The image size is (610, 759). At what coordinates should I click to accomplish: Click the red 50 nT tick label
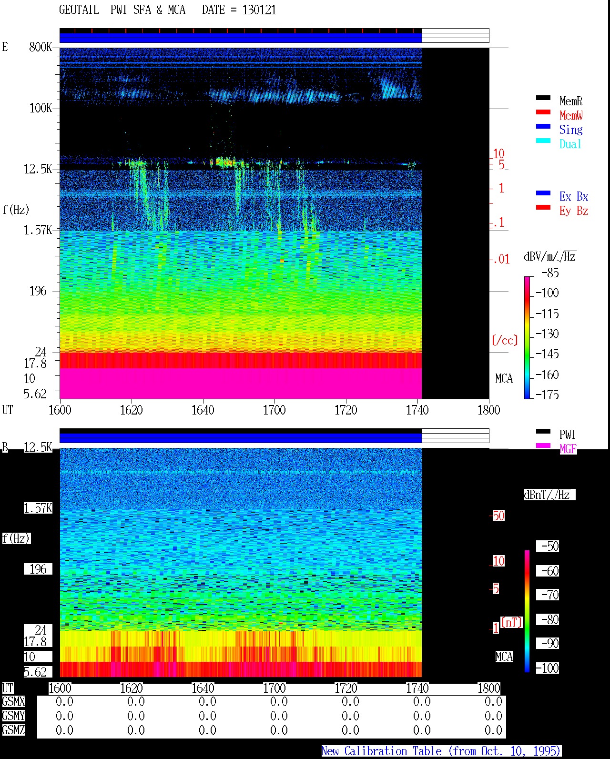498,516
